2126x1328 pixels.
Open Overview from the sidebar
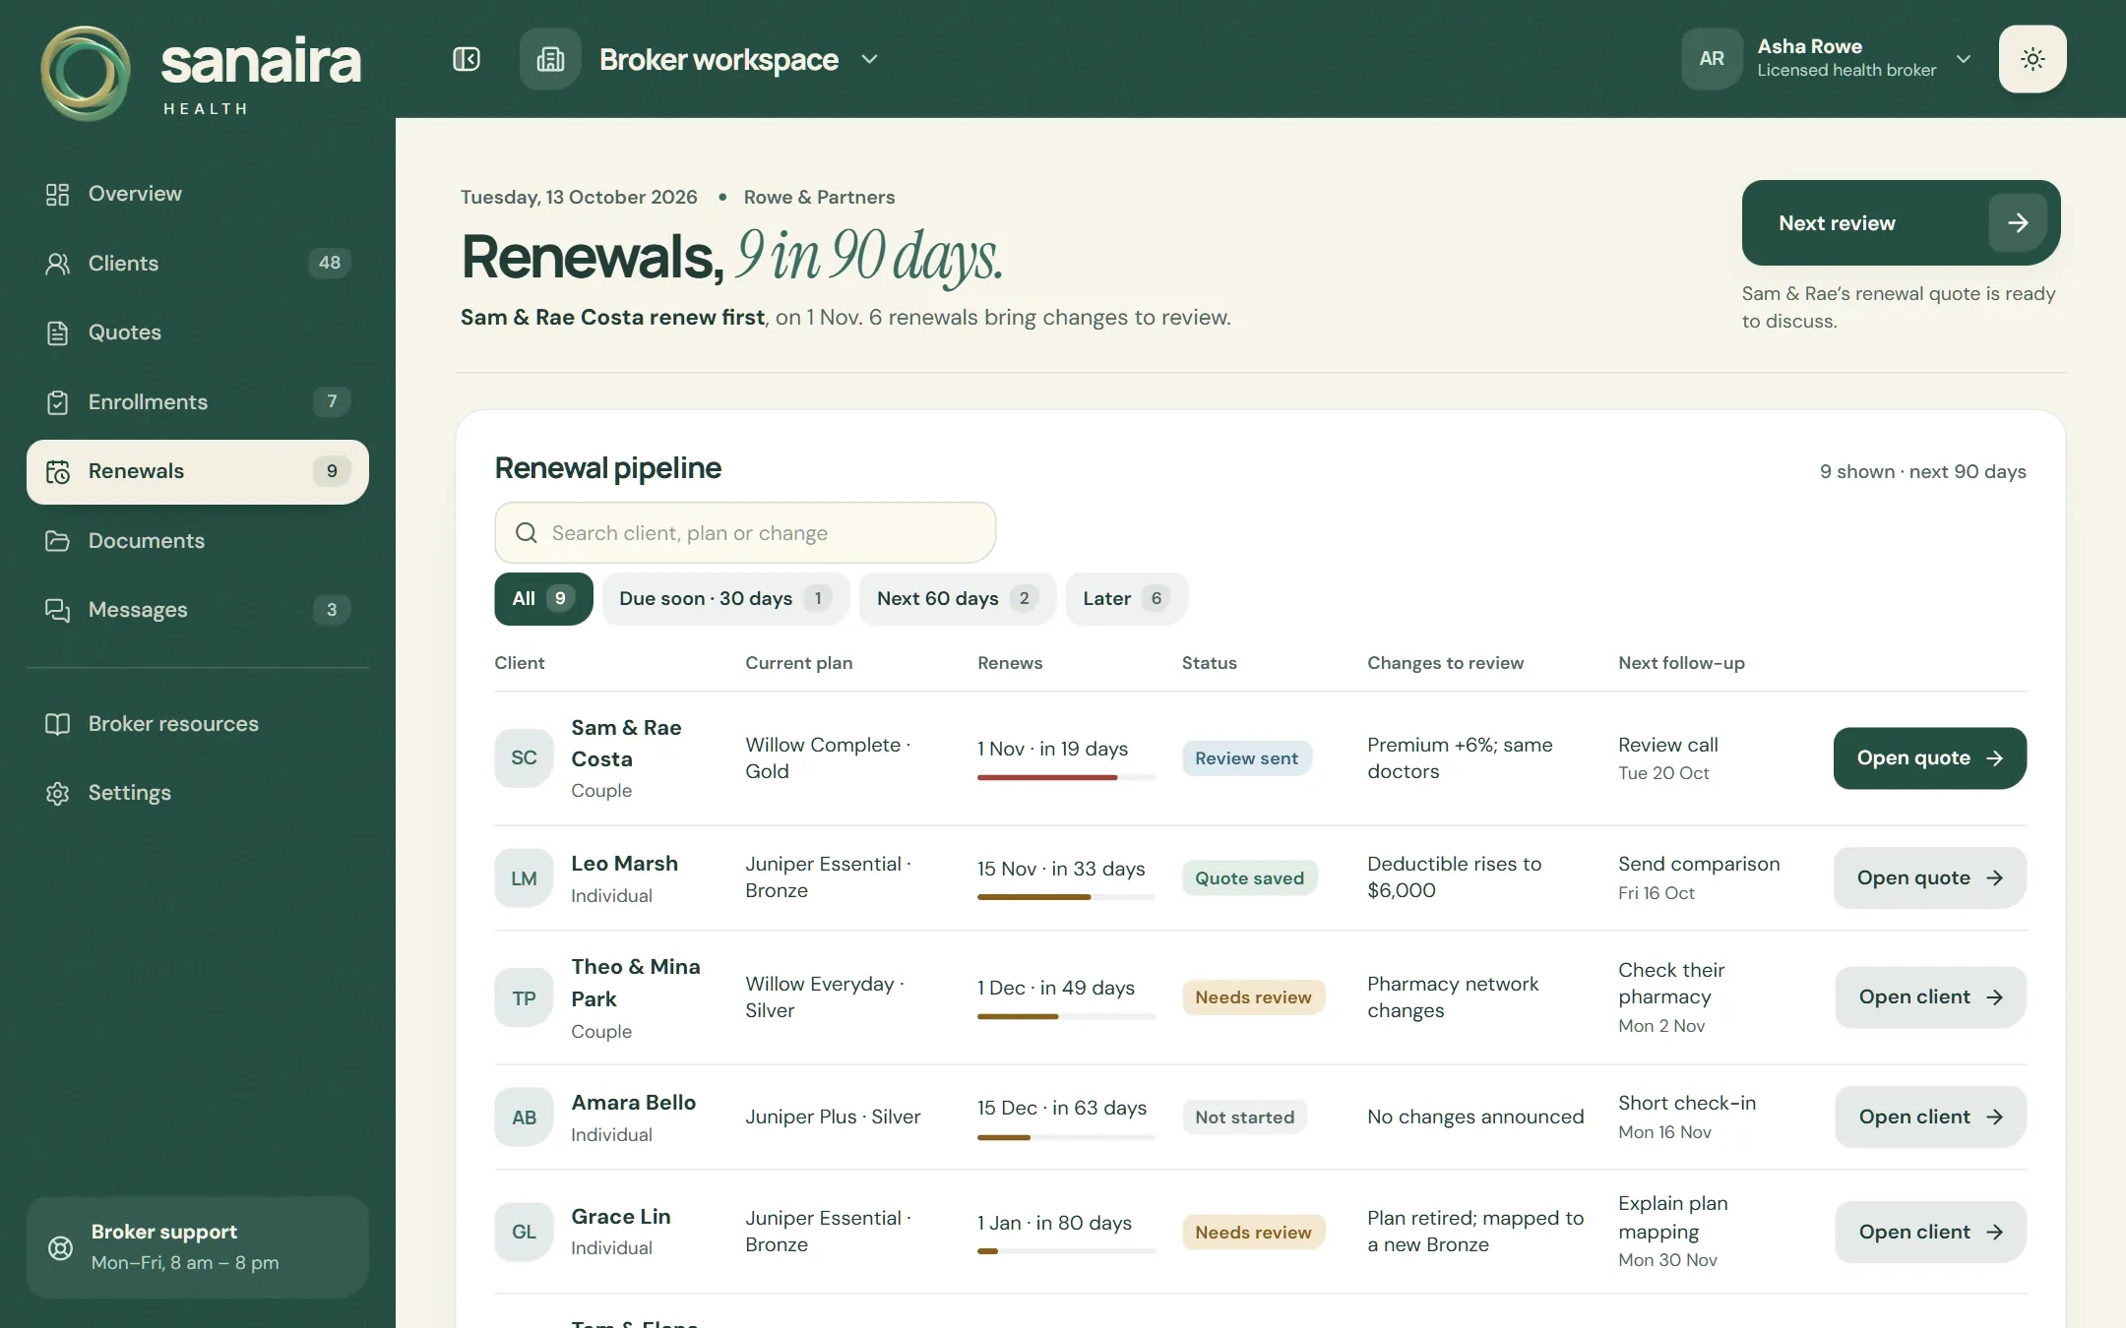[198, 194]
